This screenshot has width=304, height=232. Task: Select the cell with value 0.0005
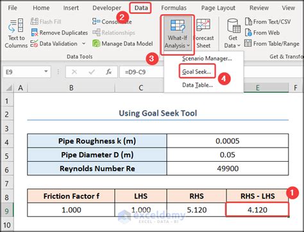[x=228, y=141]
